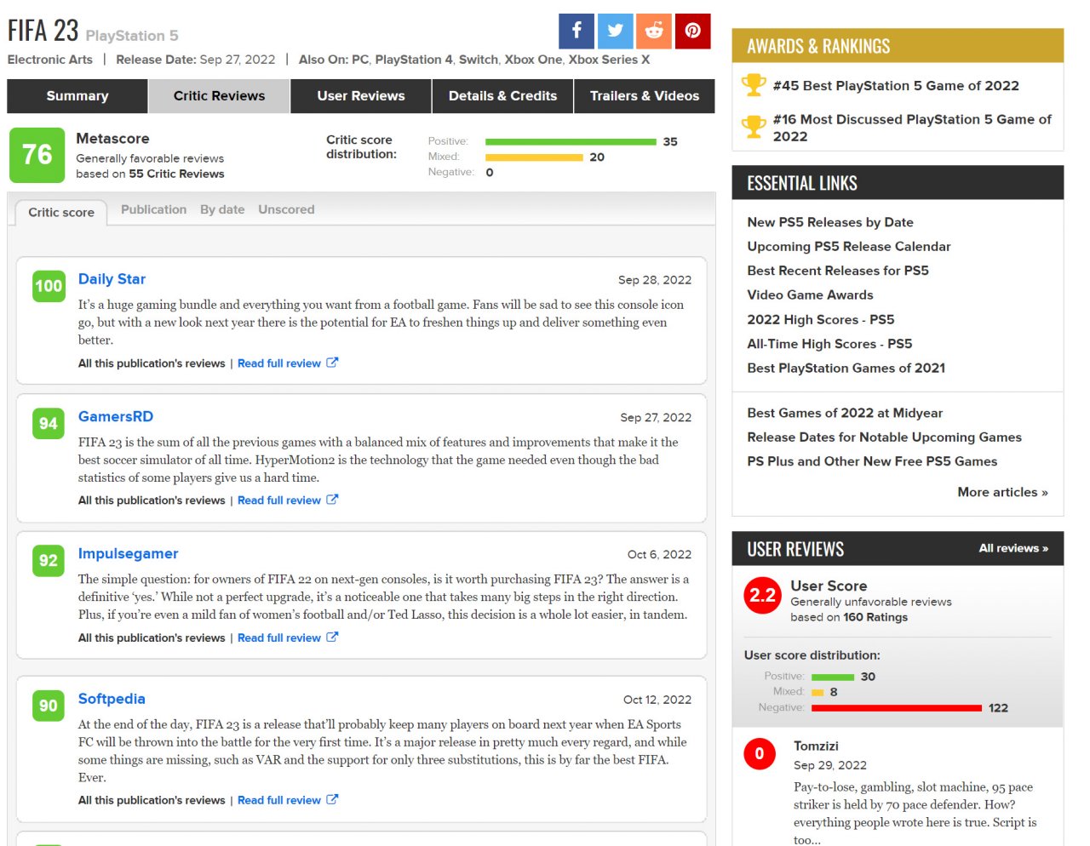Screen dimensions: 1090x846
Task: Open Tomzizi's user profile
Action: point(816,746)
